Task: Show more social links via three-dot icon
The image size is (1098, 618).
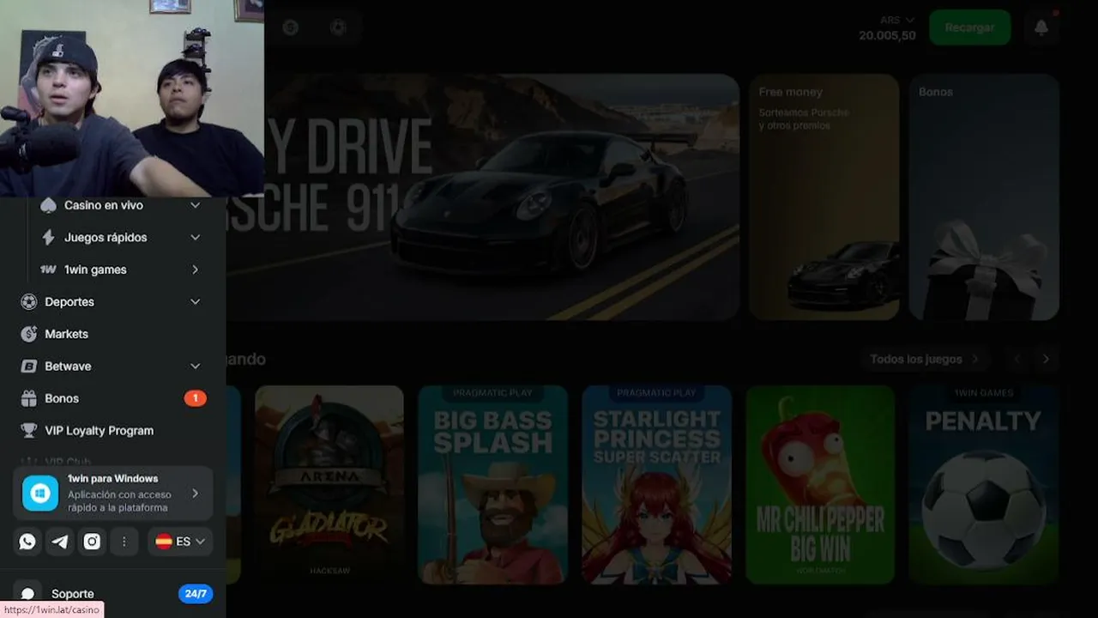Action: (x=124, y=542)
